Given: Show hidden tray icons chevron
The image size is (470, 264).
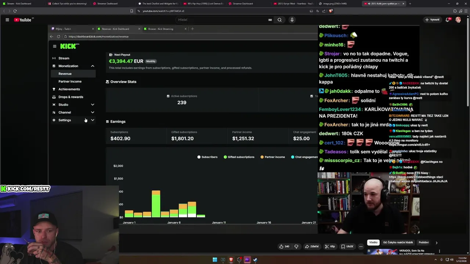Looking at the screenshot, I should click(x=437, y=260).
